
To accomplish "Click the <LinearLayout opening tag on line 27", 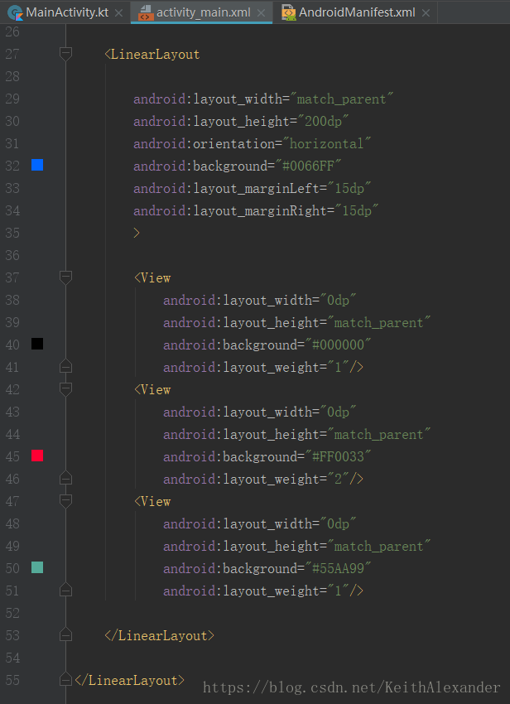I will click(x=152, y=55).
